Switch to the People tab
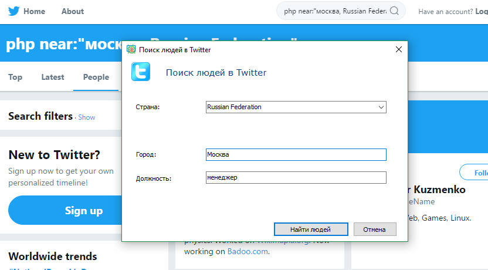 [96, 77]
